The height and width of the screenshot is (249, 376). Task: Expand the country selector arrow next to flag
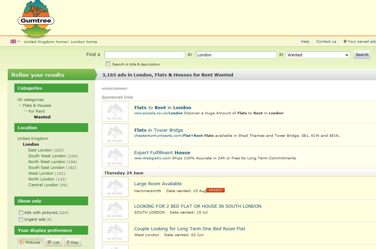click(19, 42)
